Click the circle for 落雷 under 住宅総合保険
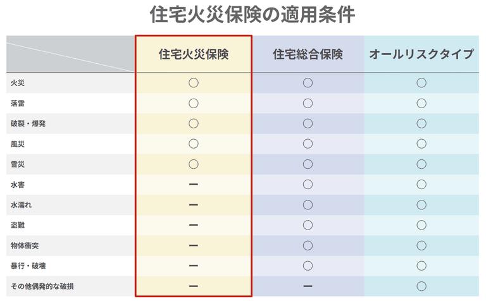 [308, 103]
